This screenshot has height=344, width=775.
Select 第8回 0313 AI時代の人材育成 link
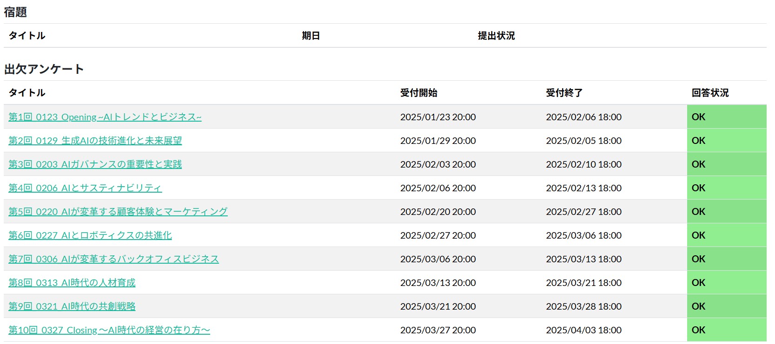72,283
